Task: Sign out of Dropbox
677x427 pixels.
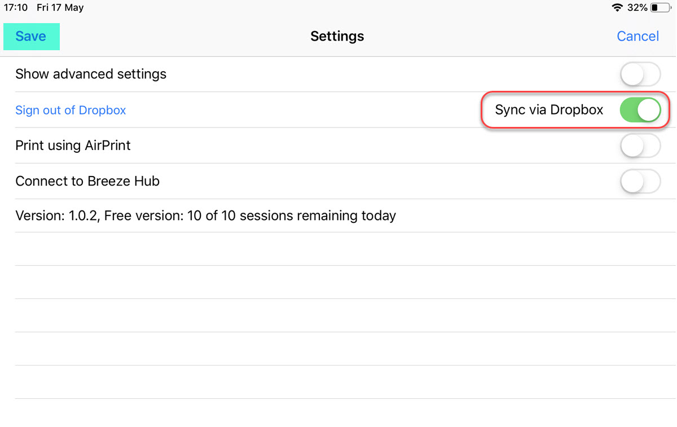Action: tap(71, 110)
